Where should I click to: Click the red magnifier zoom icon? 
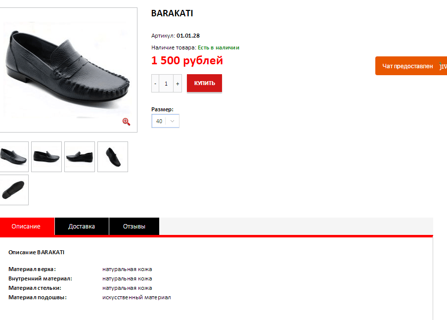tap(126, 122)
